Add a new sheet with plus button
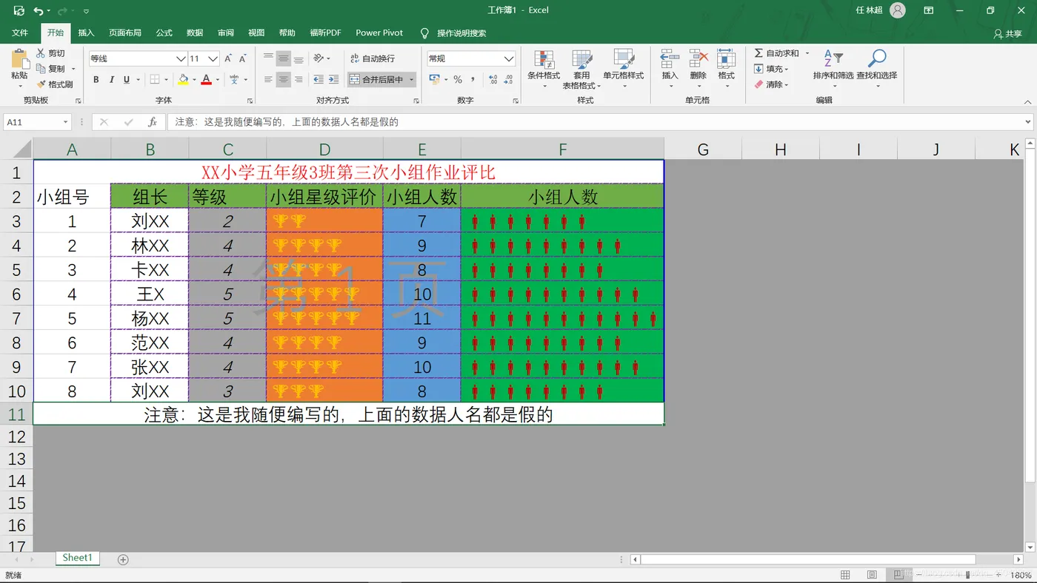Screen dimensions: 1037x583 click(124, 559)
